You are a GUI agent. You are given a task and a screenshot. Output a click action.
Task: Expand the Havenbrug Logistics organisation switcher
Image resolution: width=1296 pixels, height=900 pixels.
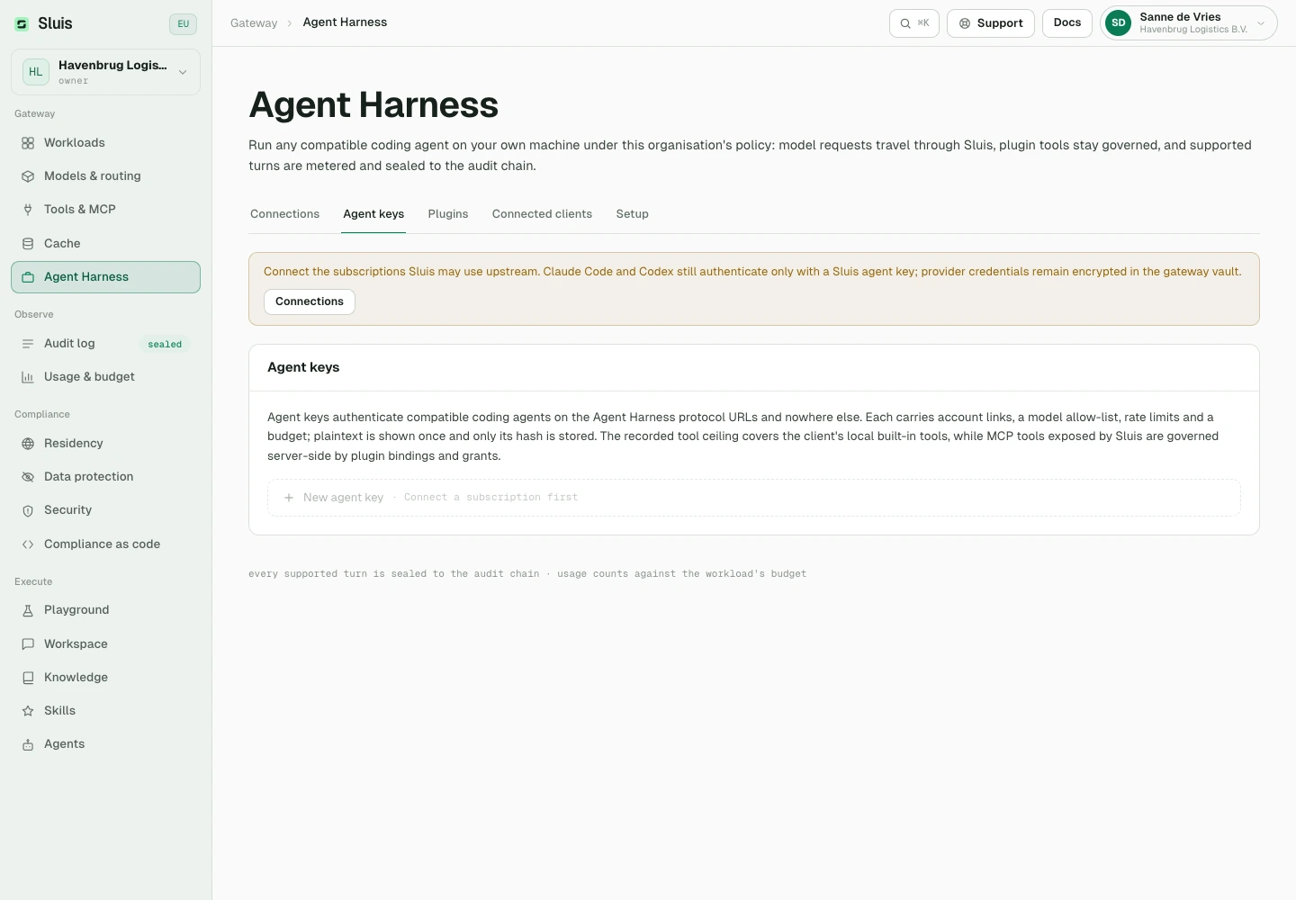tap(105, 72)
